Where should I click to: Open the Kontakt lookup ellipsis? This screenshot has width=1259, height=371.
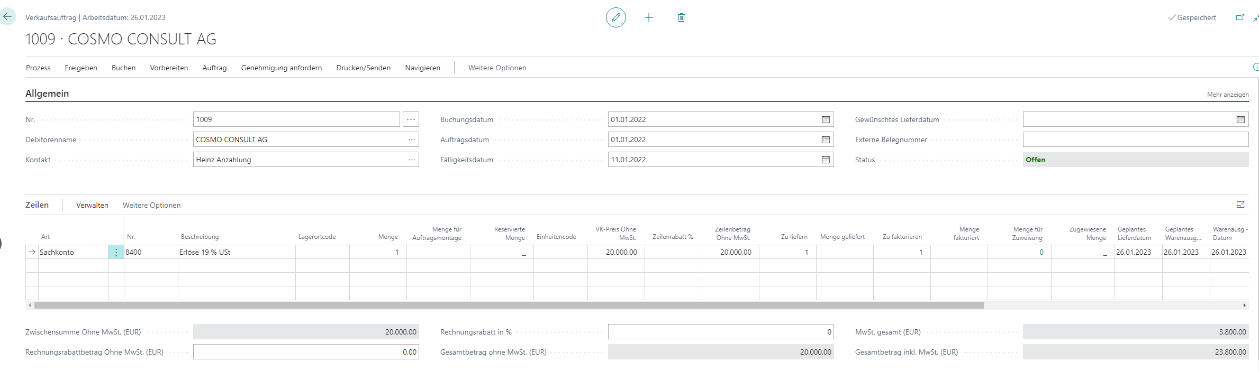tap(411, 160)
